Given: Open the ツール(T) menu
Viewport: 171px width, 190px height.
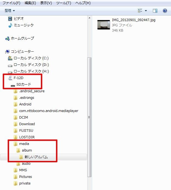Looking at the screenshot, I should click(x=64, y=3).
